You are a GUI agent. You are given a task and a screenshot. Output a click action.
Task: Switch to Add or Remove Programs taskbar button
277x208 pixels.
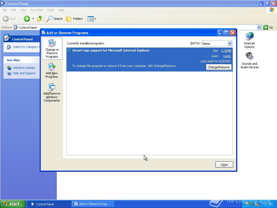pos(93,204)
